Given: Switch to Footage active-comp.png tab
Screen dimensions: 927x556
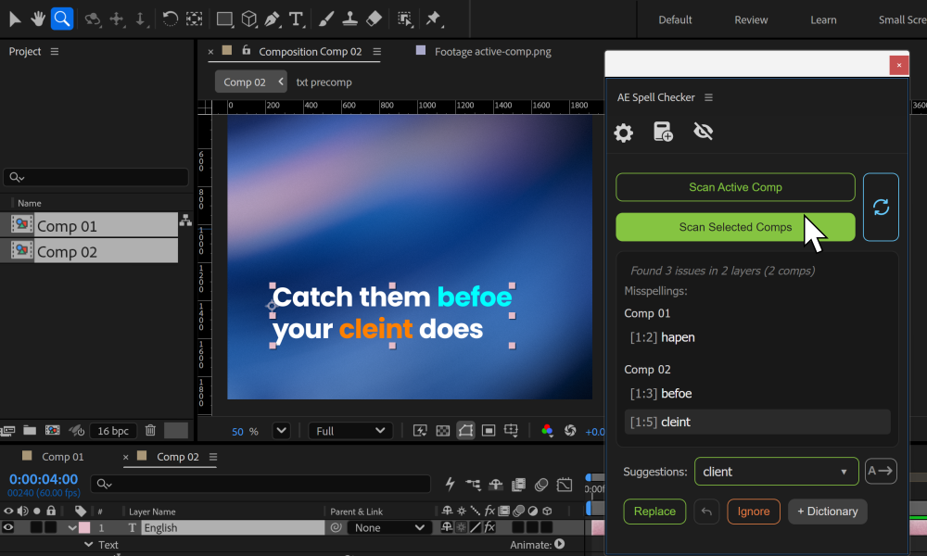Looking at the screenshot, I should pyautogui.click(x=492, y=51).
